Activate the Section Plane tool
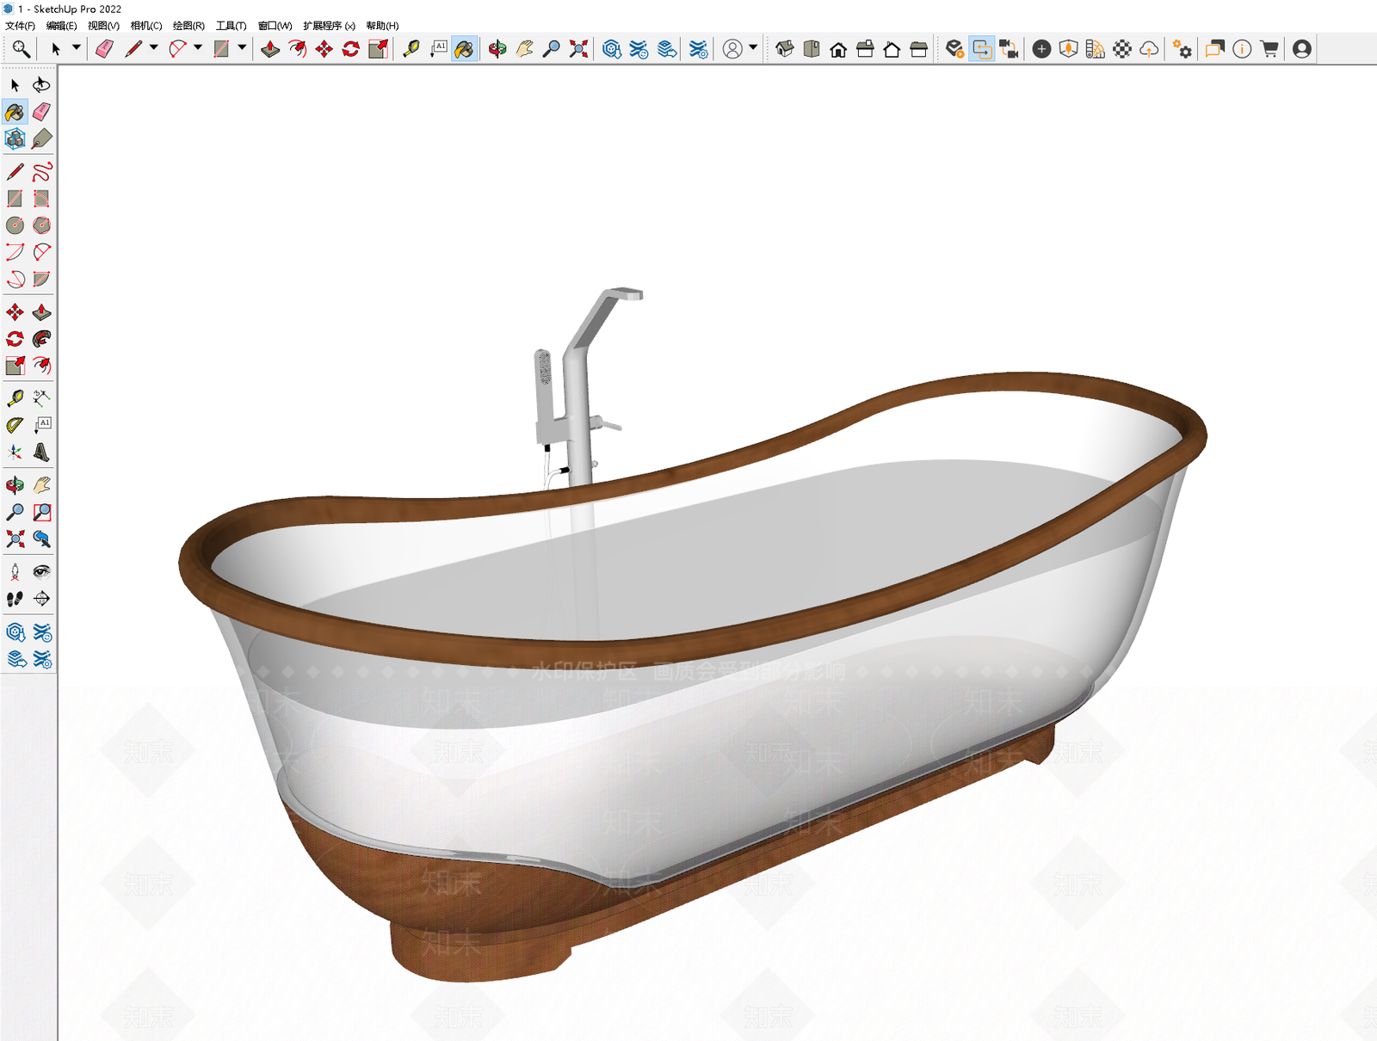Viewport: 1377px width, 1041px height. (41, 599)
